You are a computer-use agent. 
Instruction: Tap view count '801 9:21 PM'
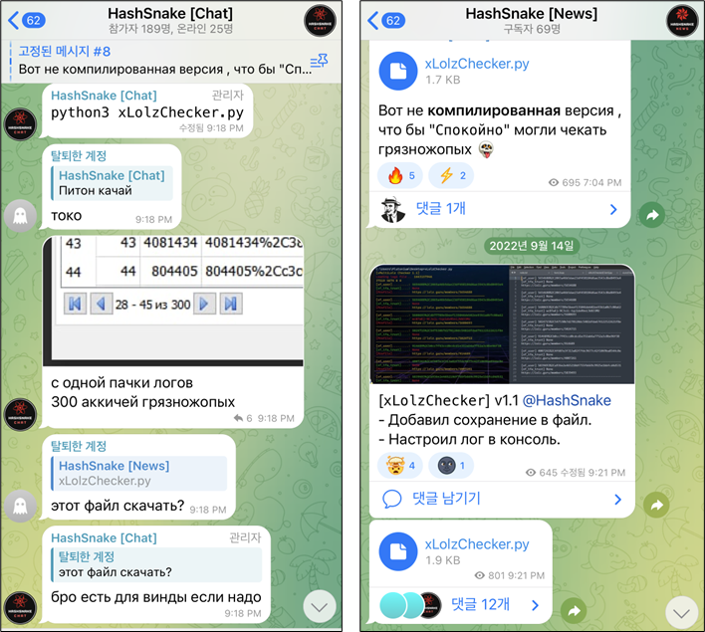point(510,575)
